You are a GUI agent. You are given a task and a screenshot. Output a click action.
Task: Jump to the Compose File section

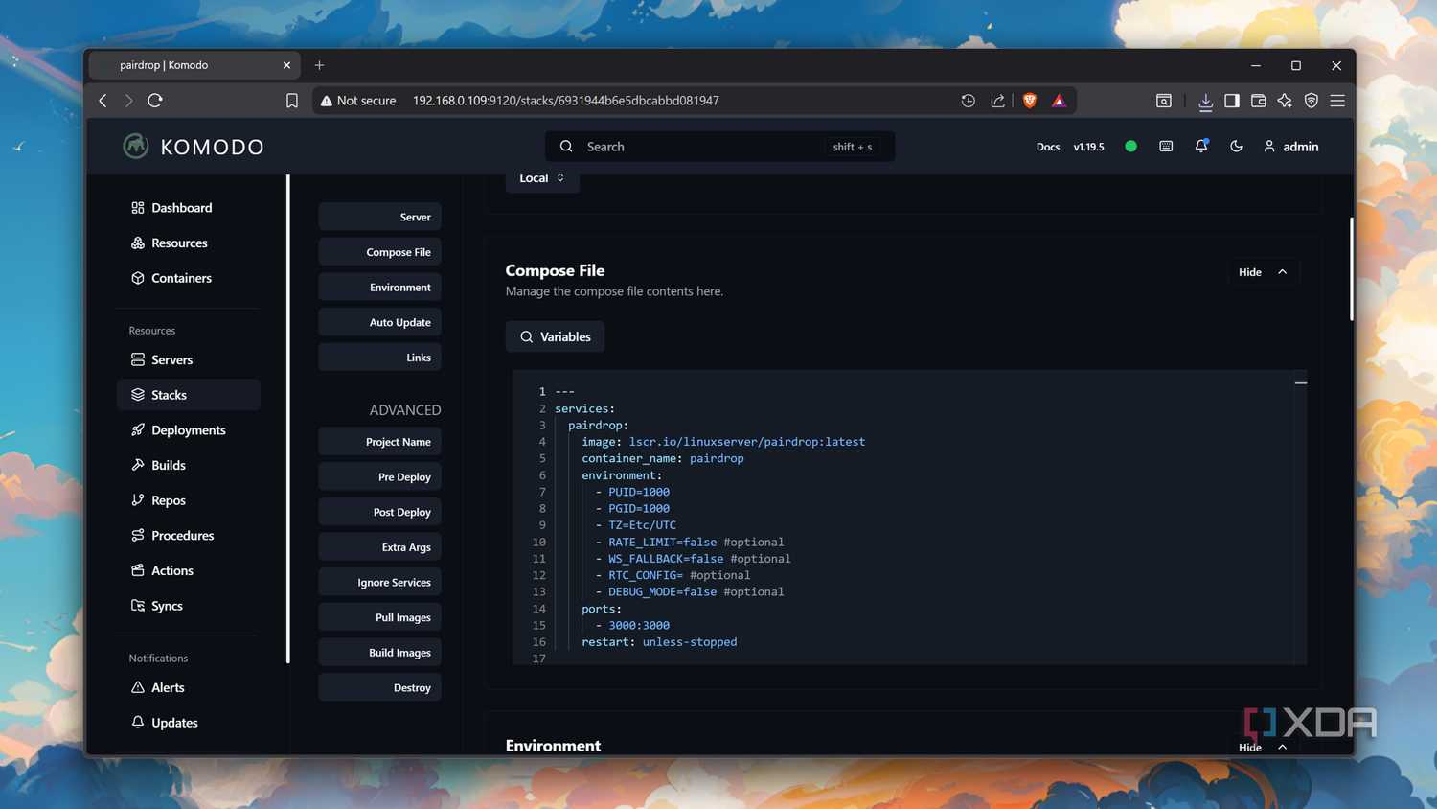tap(379, 252)
